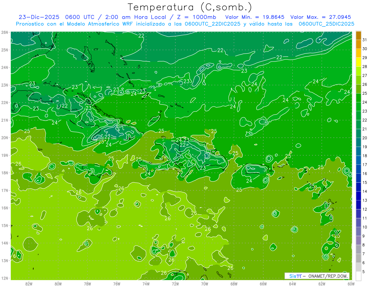This screenshot has height=288, width=373.
Task: Click the blue 'Sis' logo in credit box
Action: click(293, 276)
